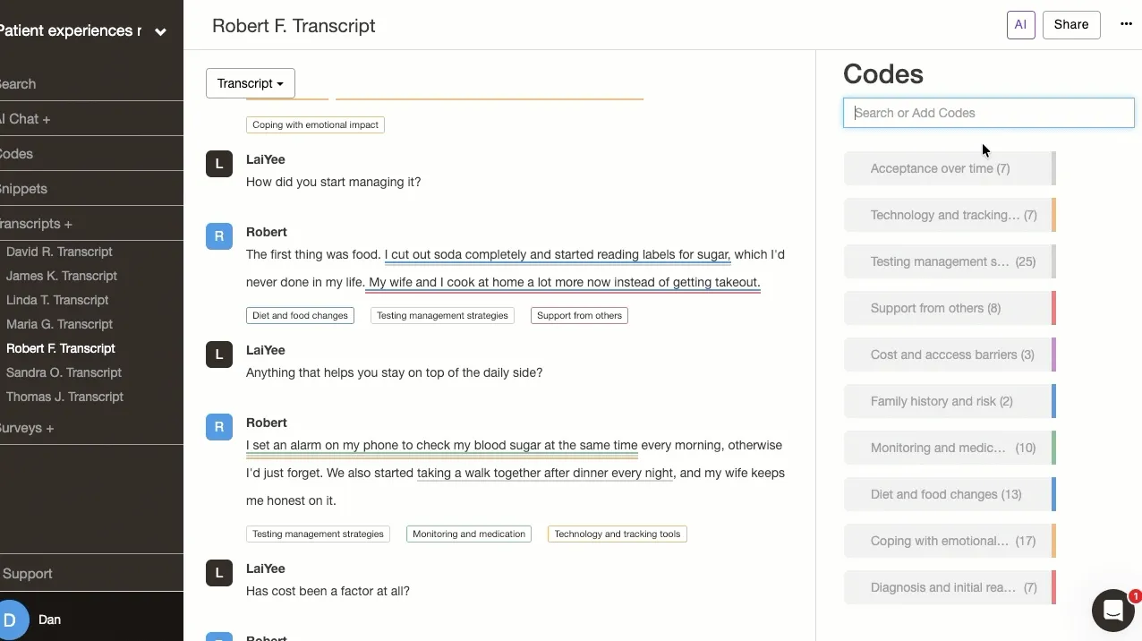
Task: Select the Cost and access barriers code
Action: [949, 355]
